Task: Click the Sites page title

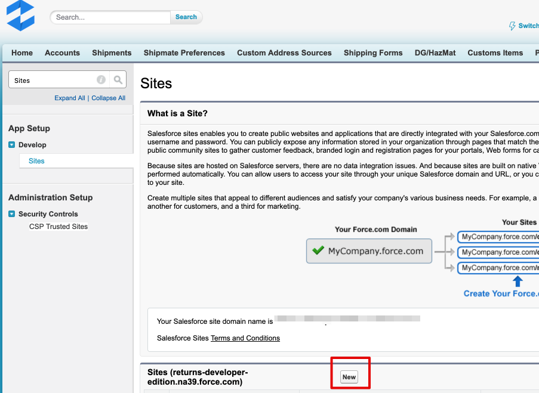Action: pyautogui.click(x=156, y=83)
